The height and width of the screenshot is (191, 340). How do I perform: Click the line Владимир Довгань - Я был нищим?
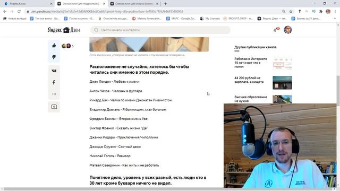click(x=127, y=110)
